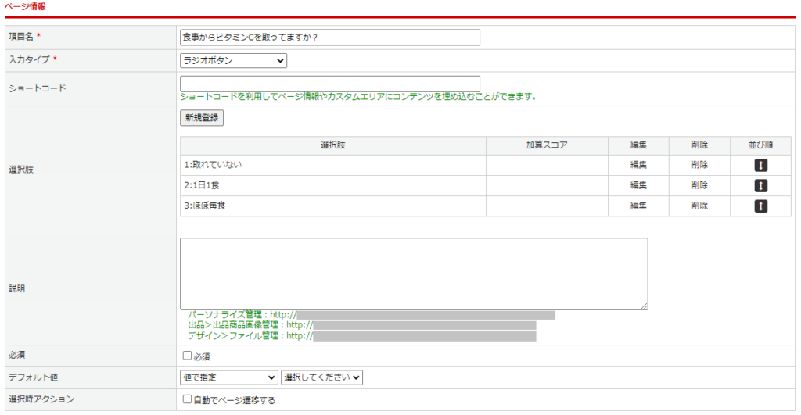The height and width of the screenshot is (415, 801).
Task: Edit the 取れていない choice
Action: (638, 165)
